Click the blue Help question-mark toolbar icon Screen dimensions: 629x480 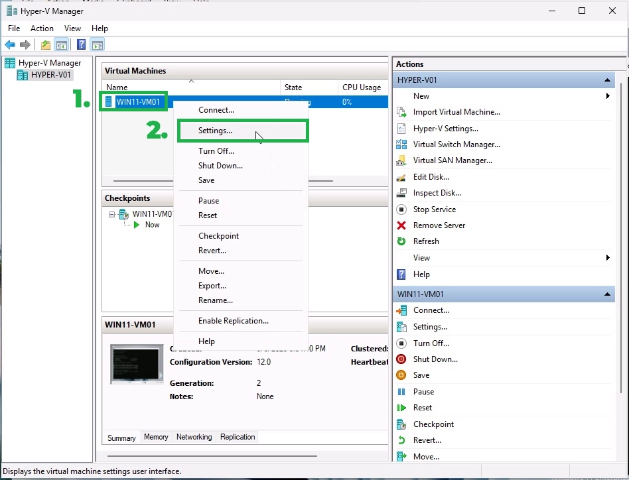tap(81, 44)
